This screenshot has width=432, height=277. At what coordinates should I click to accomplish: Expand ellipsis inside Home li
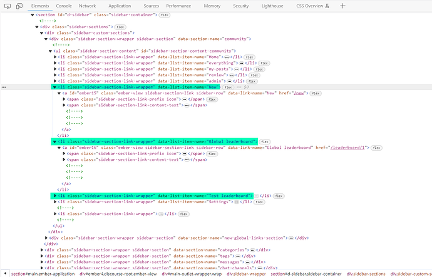[227, 58]
